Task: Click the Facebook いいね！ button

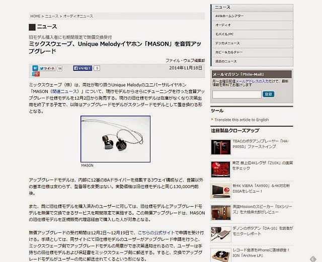Action: 83,68
